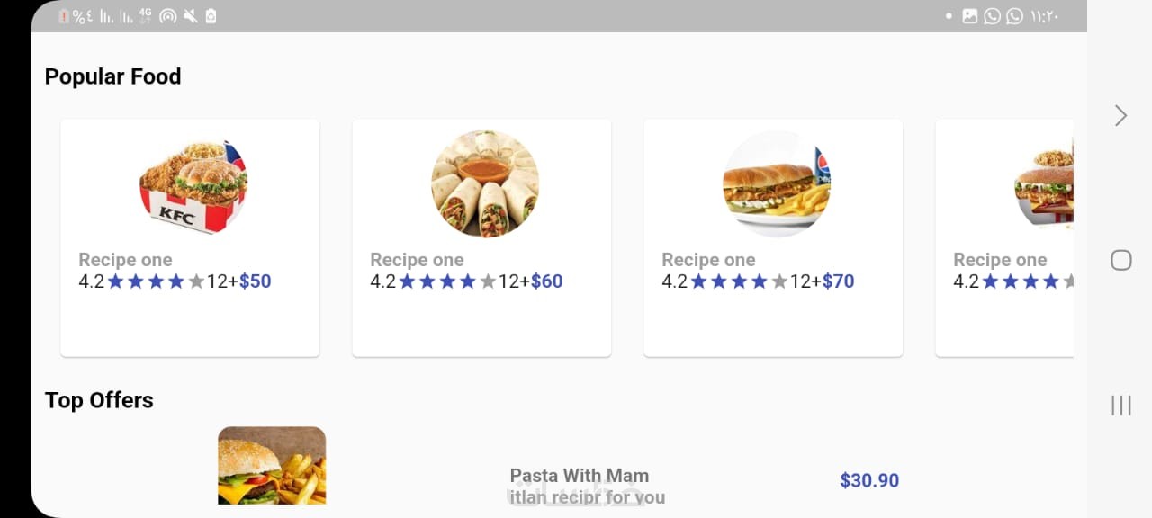The image size is (1152, 518).
Task: Tap the gray fifth star on $60 recipe
Action: coord(489,282)
